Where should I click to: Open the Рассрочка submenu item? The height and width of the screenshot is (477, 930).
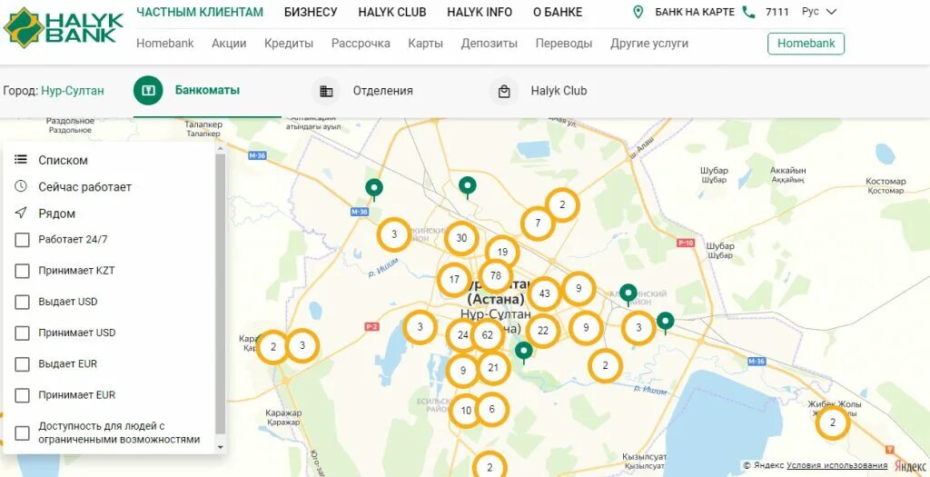(x=361, y=44)
